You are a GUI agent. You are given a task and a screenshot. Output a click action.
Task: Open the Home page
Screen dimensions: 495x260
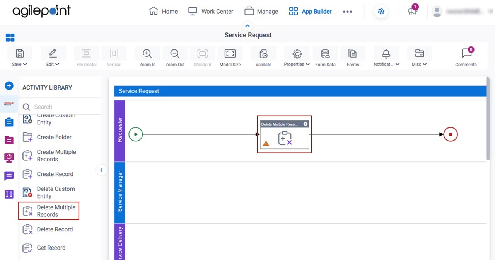pos(163,11)
